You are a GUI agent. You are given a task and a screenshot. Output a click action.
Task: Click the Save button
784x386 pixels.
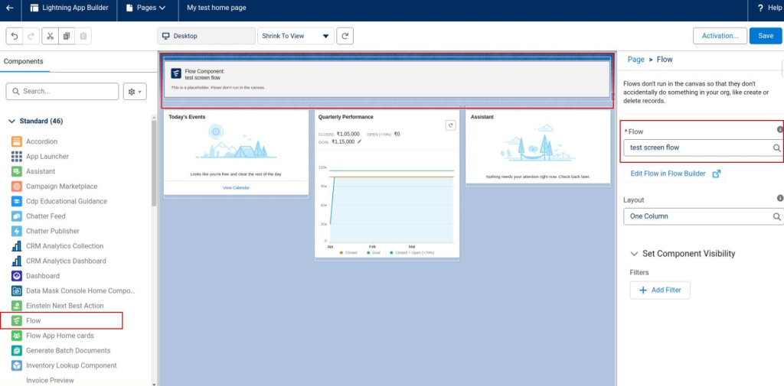pos(766,36)
